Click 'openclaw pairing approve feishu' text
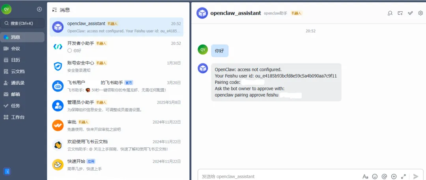The width and height of the screenshot is (426, 180). pos(247,95)
